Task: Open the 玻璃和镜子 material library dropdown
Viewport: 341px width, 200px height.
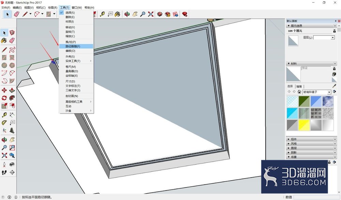Action: coord(329,92)
